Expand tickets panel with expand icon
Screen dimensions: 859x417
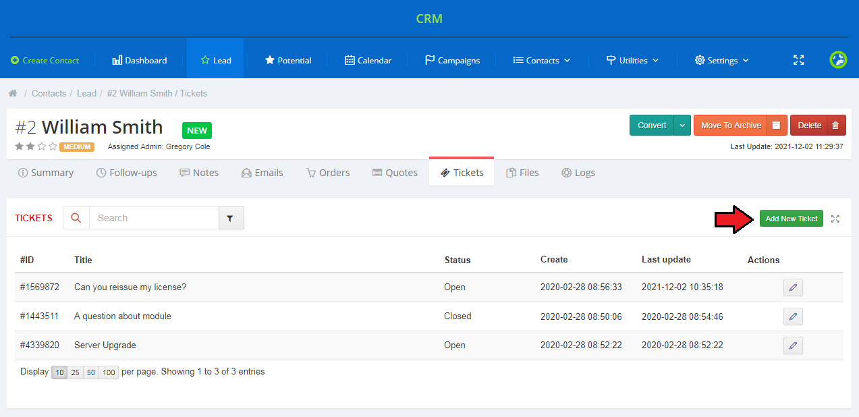pyautogui.click(x=835, y=219)
